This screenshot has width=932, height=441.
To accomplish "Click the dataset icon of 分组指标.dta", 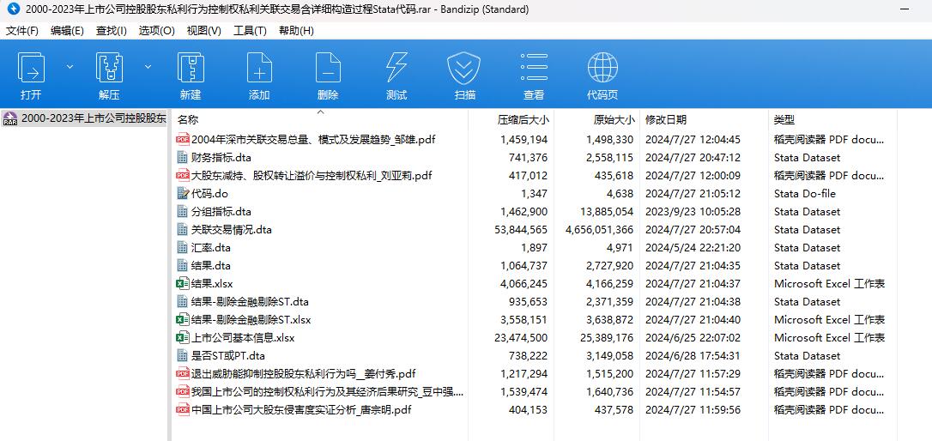I will click(183, 212).
